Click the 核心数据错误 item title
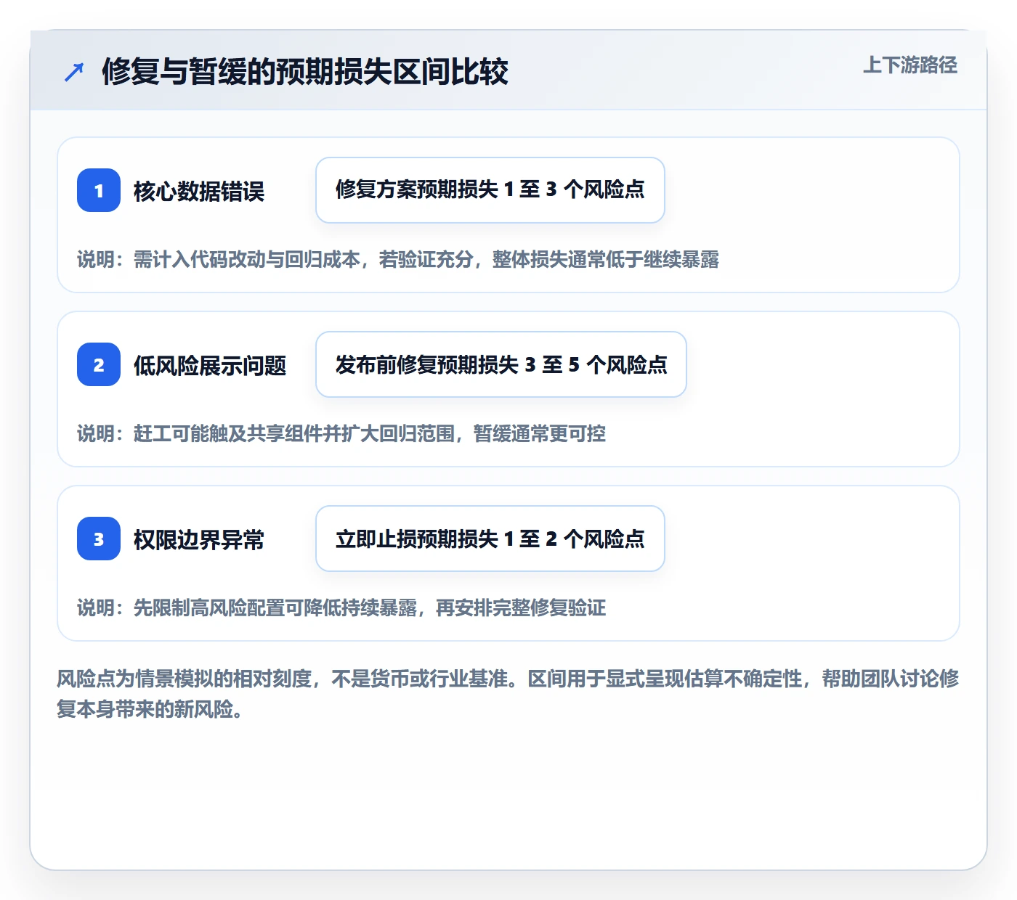The height and width of the screenshot is (900, 1017). pos(199,191)
